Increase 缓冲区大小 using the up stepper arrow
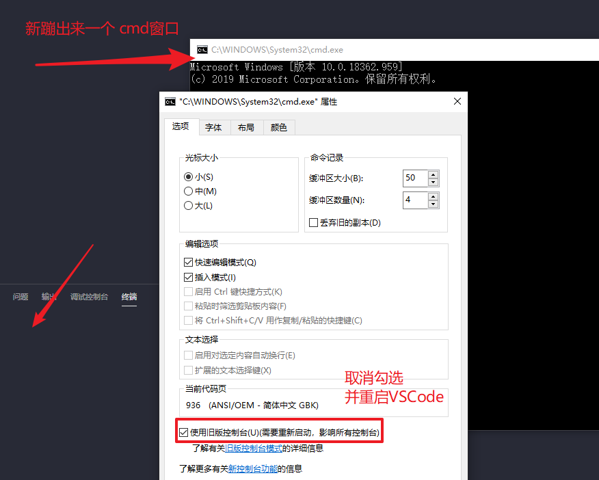The image size is (599, 480). (433, 174)
